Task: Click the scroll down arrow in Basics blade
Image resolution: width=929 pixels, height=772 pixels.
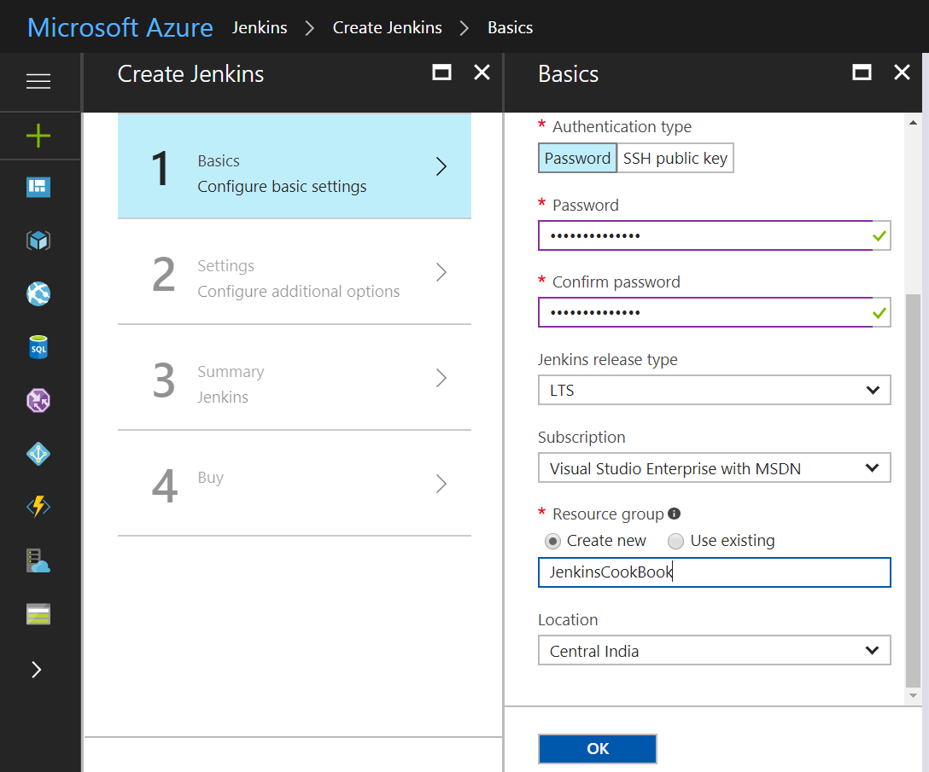Action: (x=913, y=695)
